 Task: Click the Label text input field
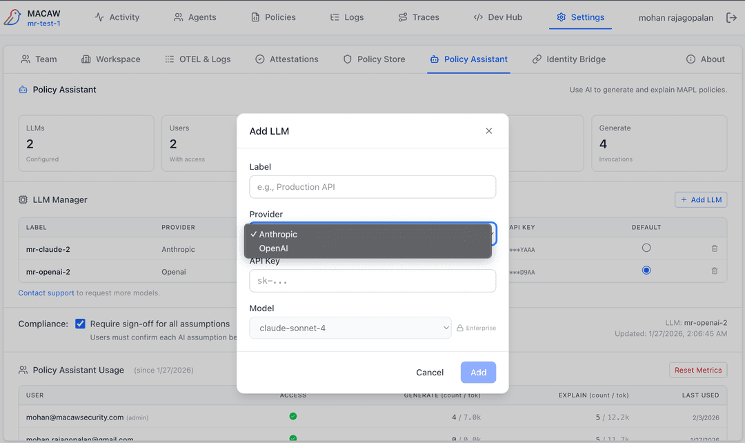[372, 187]
